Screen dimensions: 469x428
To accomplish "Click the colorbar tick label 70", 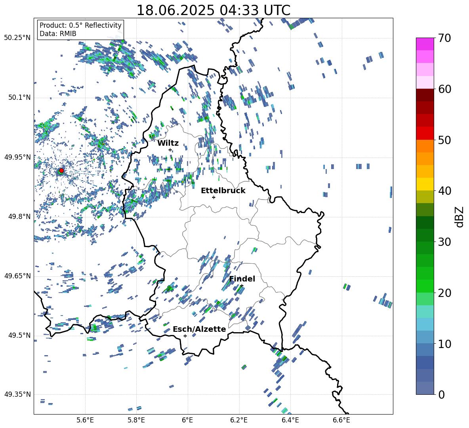I will pyautogui.click(x=445, y=38).
